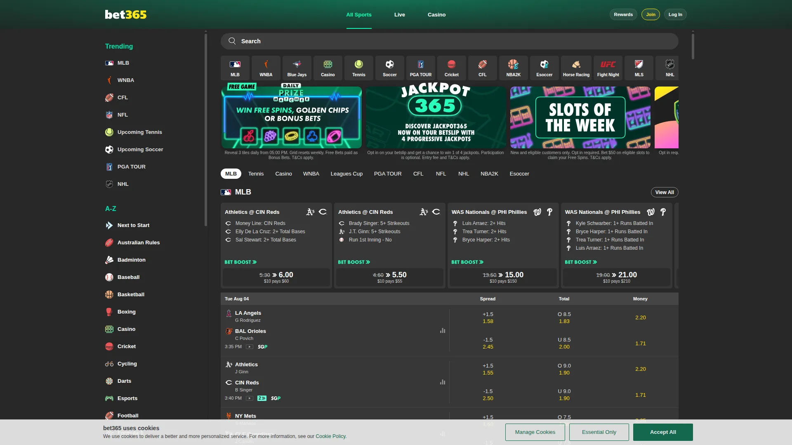Open the Soccer ball tile

[389, 68]
